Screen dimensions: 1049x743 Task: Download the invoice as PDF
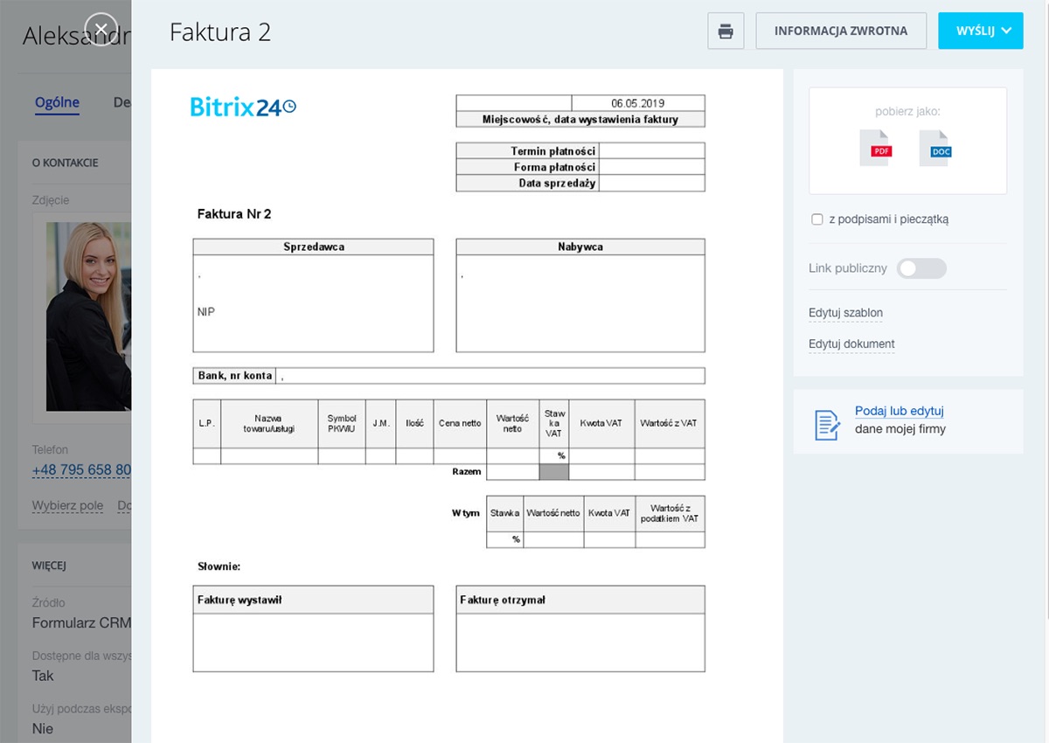pos(875,148)
